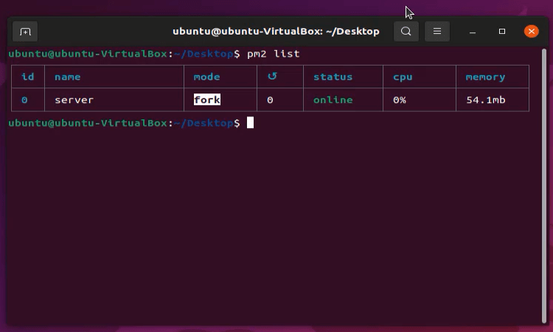The width and height of the screenshot is (553, 332).
Task: Click the '54.1mb' memory value
Action: point(486,100)
